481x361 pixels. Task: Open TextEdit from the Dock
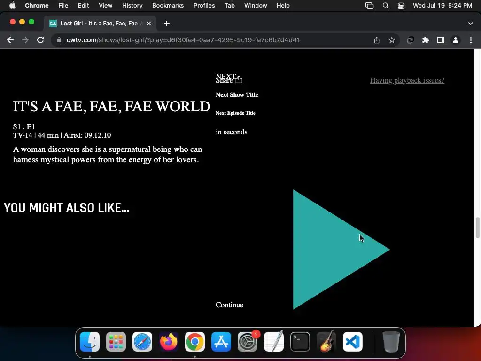point(274,342)
